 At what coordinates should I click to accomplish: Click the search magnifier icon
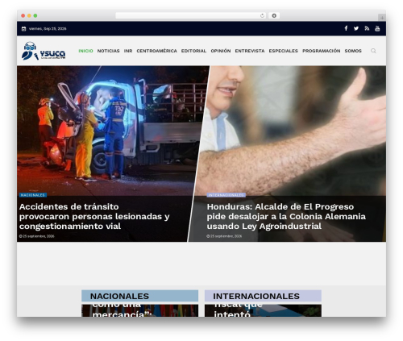tap(373, 51)
